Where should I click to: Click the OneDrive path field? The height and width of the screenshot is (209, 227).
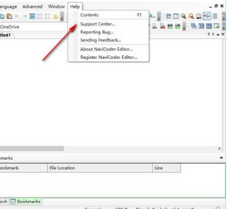pos(33,27)
